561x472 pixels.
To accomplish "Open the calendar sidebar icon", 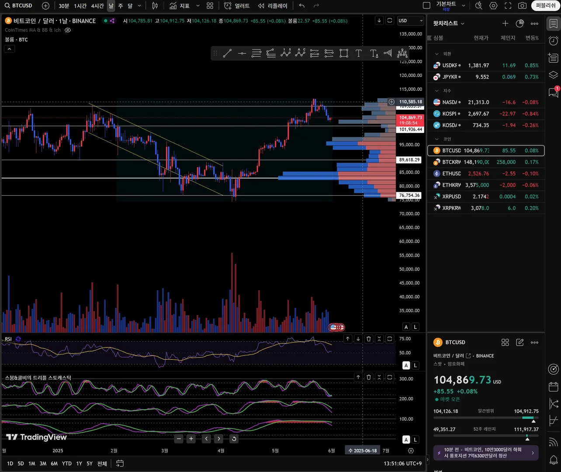I will [554, 387].
